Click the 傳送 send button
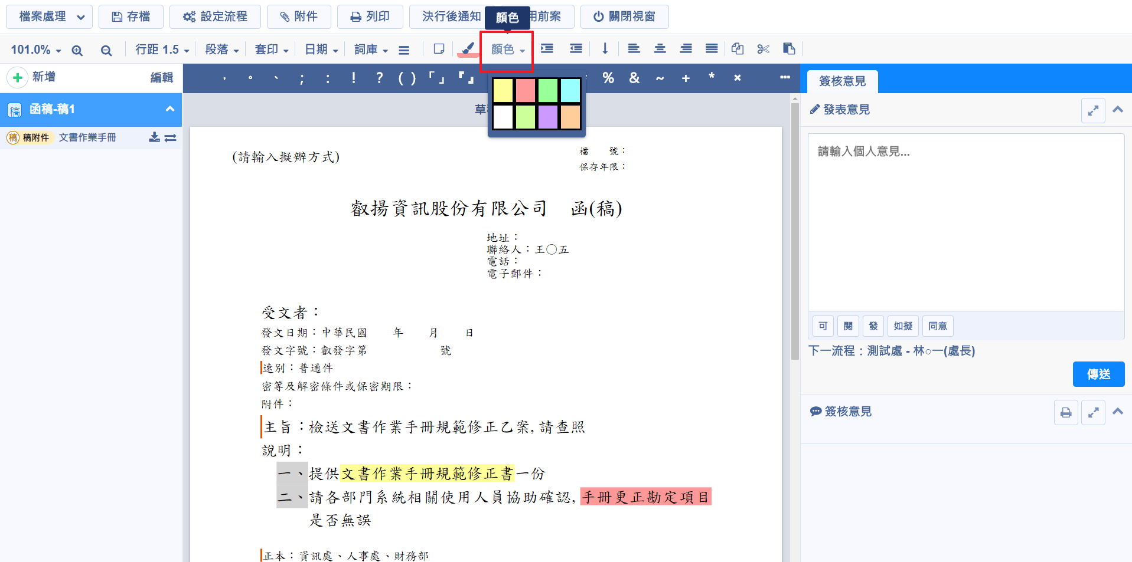1132x562 pixels. coord(1098,374)
